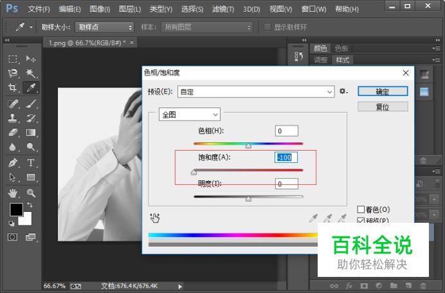Select the Magic Wand tool

31,73
